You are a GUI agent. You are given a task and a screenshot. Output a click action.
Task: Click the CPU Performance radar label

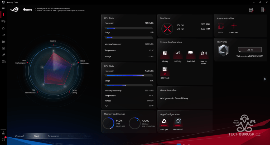21,62
